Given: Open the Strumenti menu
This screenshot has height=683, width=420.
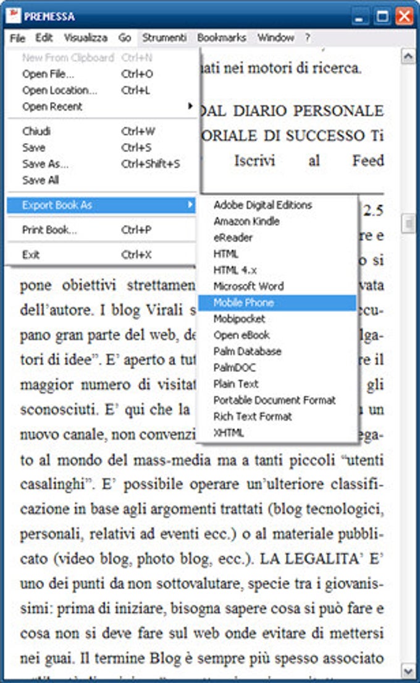Looking at the screenshot, I should 164,38.
